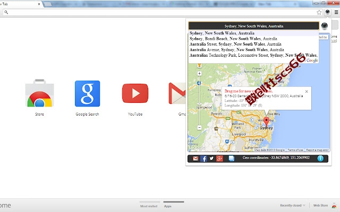Open the blue info icon
This screenshot has height=212, width=340.
[x=320, y=158]
